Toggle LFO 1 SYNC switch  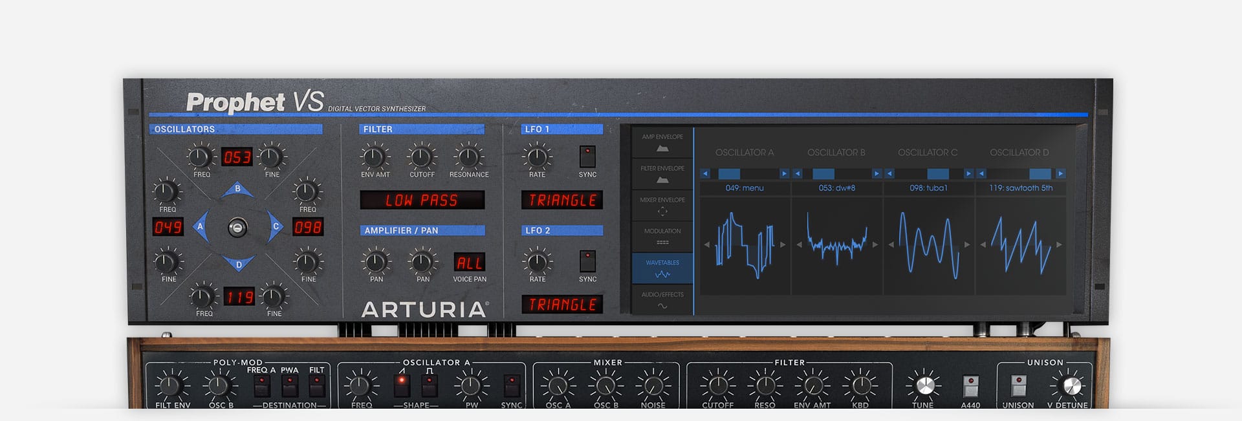587,157
